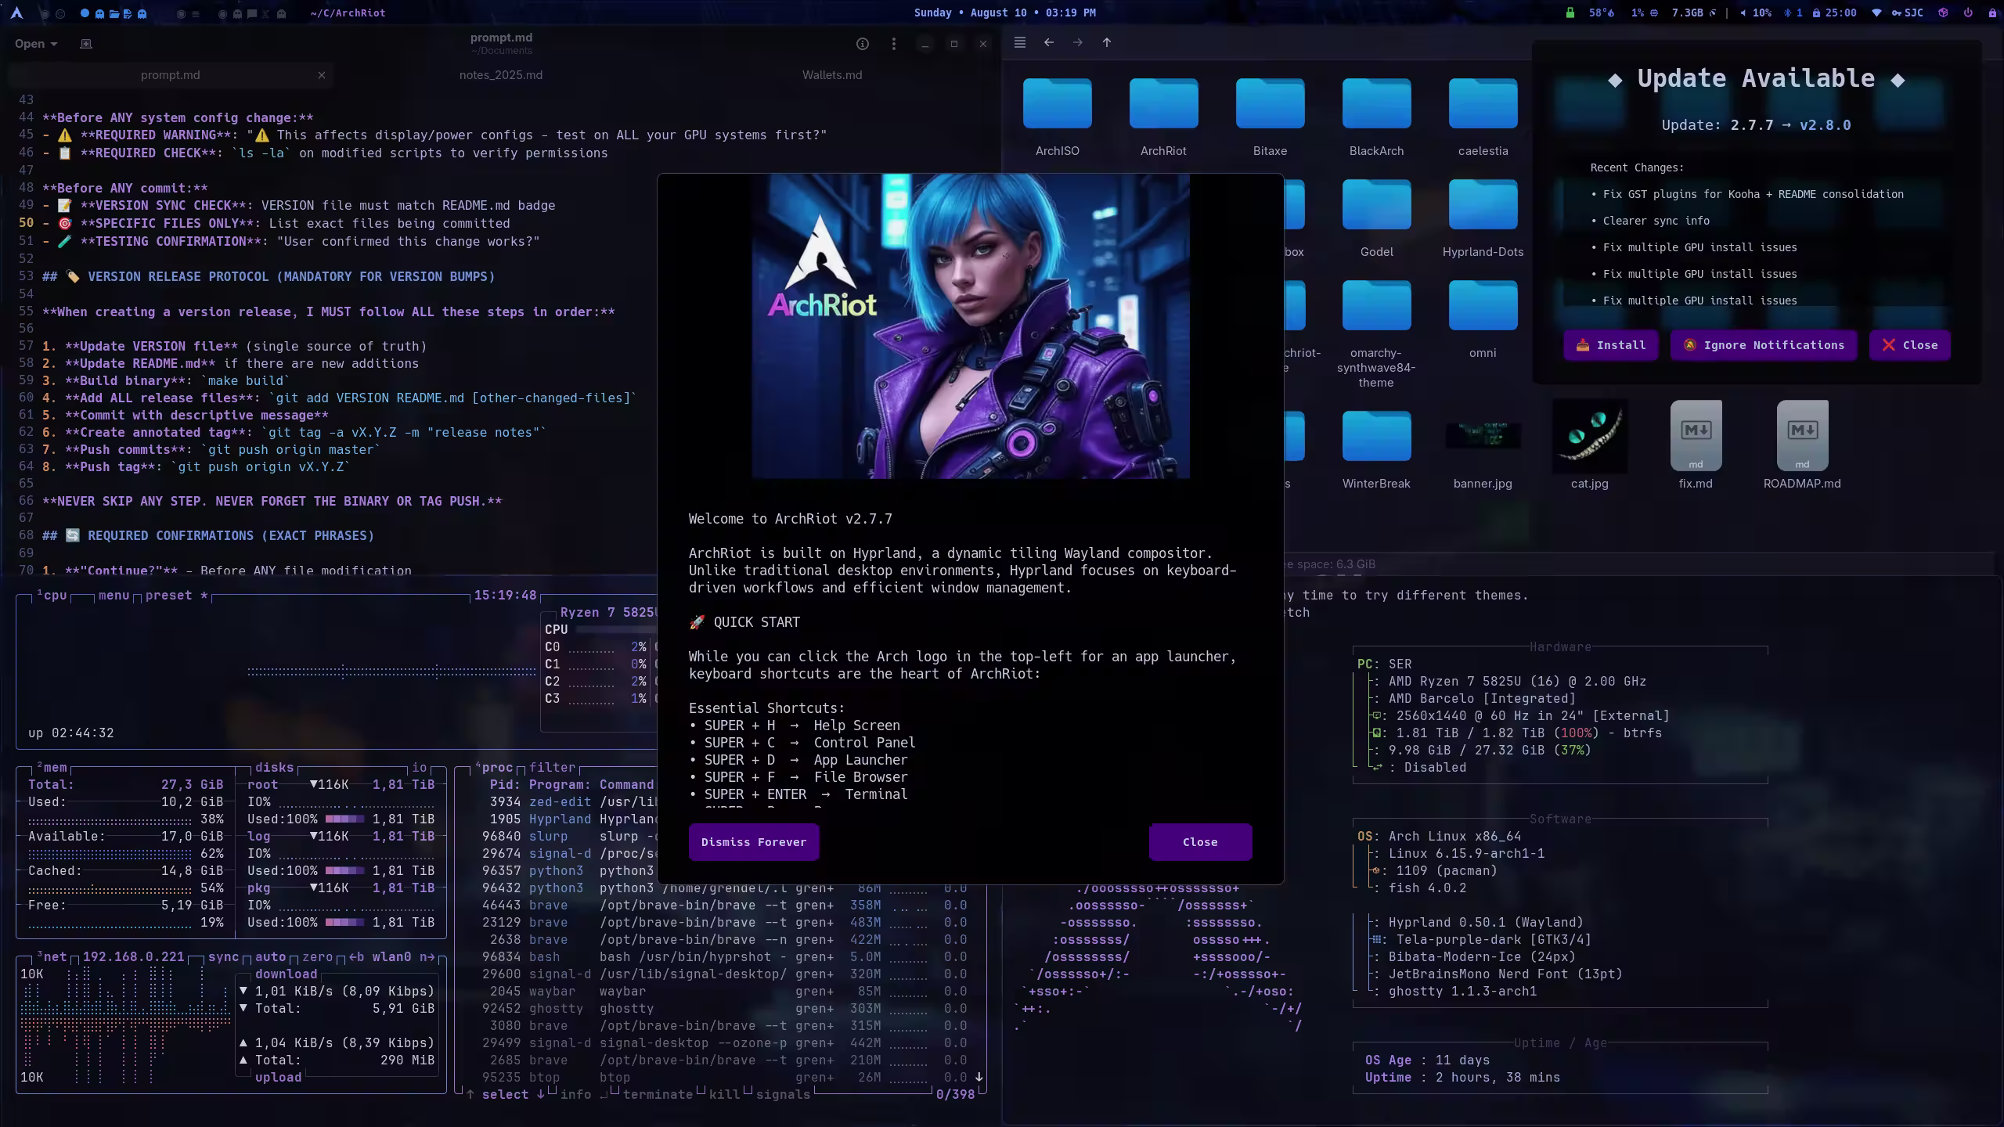Click the Bluetooth indicator in top bar
Image resolution: width=2004 pixels, height=1127 pixels.
1793,13
